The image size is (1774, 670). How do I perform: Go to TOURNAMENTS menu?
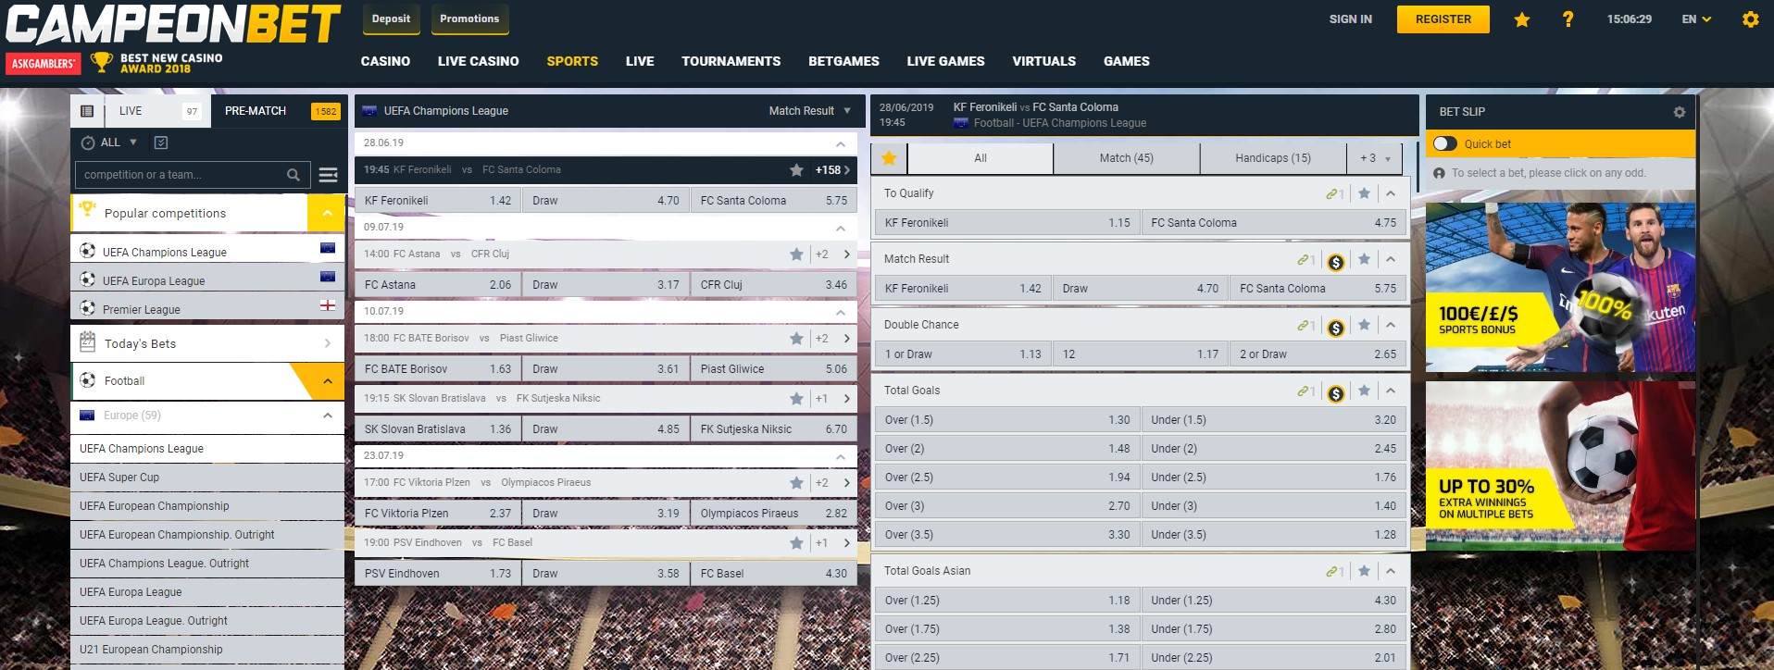731,61
